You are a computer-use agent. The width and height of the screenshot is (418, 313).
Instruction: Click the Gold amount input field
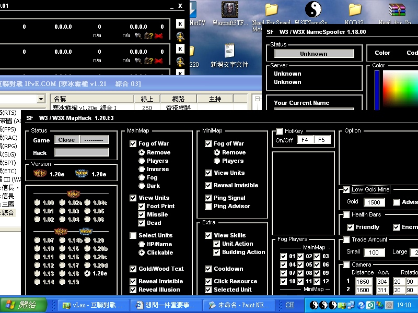click(374, 202)
